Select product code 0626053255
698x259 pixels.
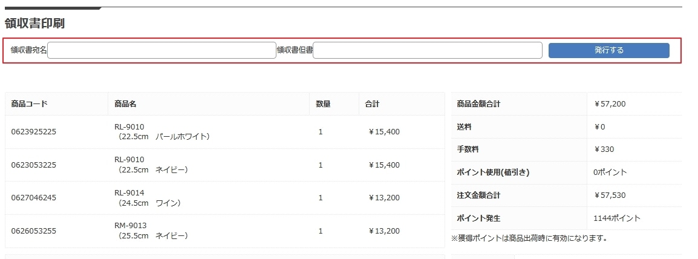pyautogui.click(x=34, y=231)
